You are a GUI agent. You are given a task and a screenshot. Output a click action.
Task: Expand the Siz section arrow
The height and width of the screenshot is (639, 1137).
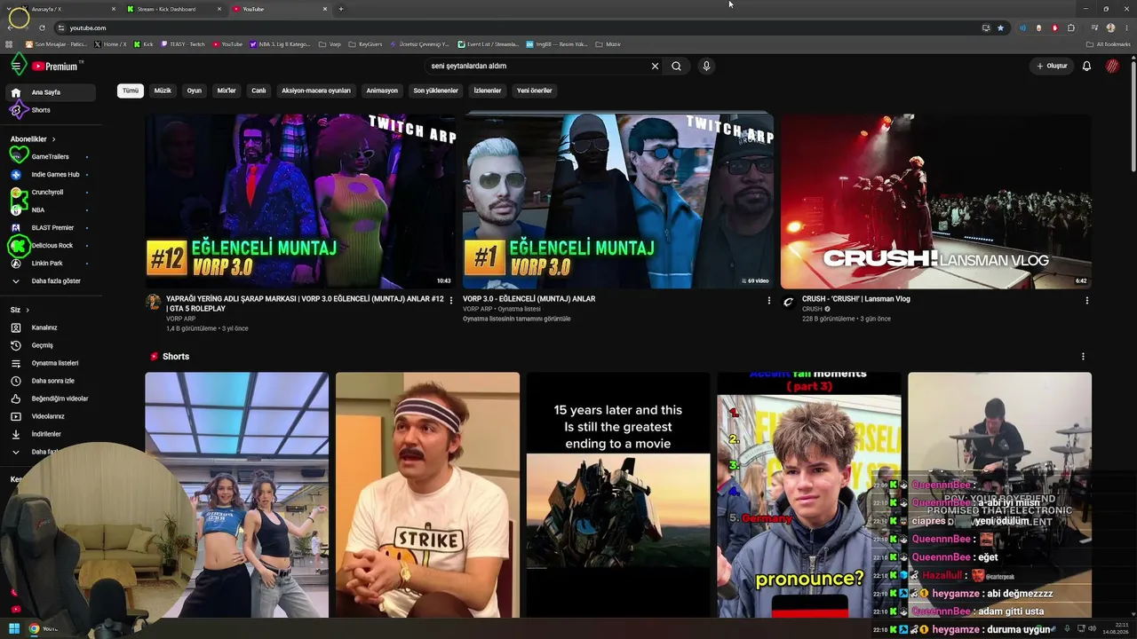click(x=28, y=310)
